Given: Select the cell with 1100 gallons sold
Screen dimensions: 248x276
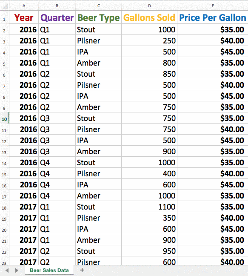Looking at the screenshot, I should (x=149, y=207).
